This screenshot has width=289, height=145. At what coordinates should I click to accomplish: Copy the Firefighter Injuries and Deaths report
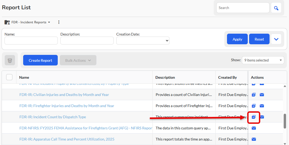click(254, 106)
